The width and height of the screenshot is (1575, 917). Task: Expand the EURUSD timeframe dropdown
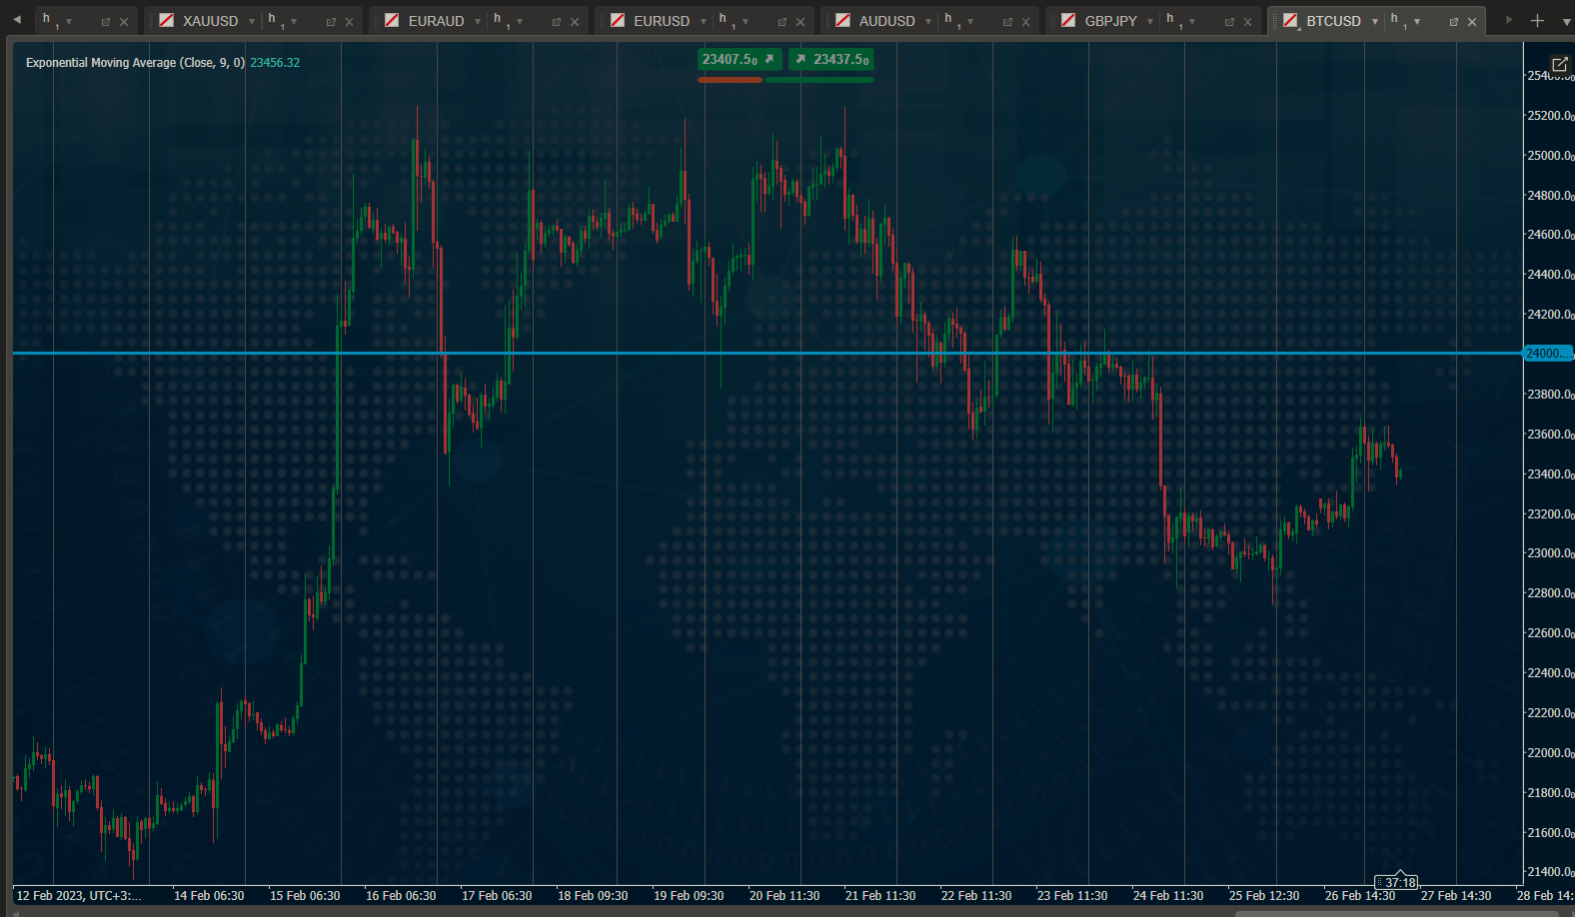click(746, 22)
